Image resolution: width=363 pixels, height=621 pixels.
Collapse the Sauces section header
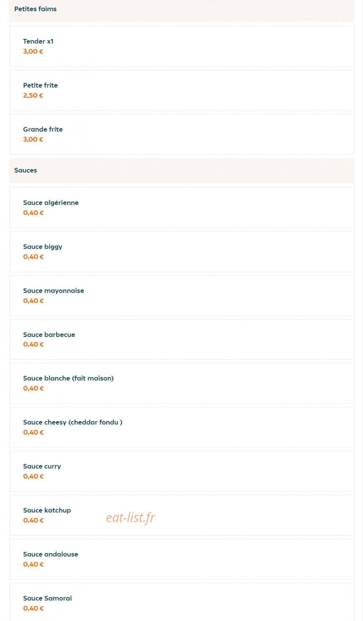181,171
